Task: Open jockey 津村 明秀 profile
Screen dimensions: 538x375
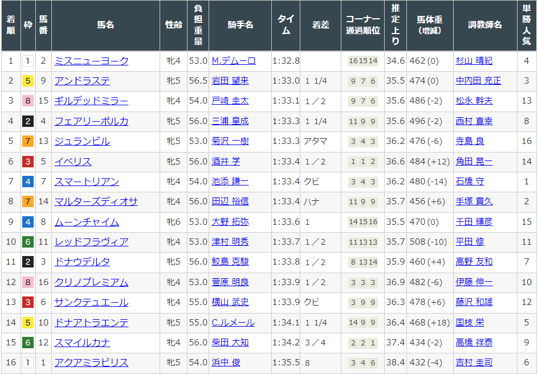Action: (230, 242)
